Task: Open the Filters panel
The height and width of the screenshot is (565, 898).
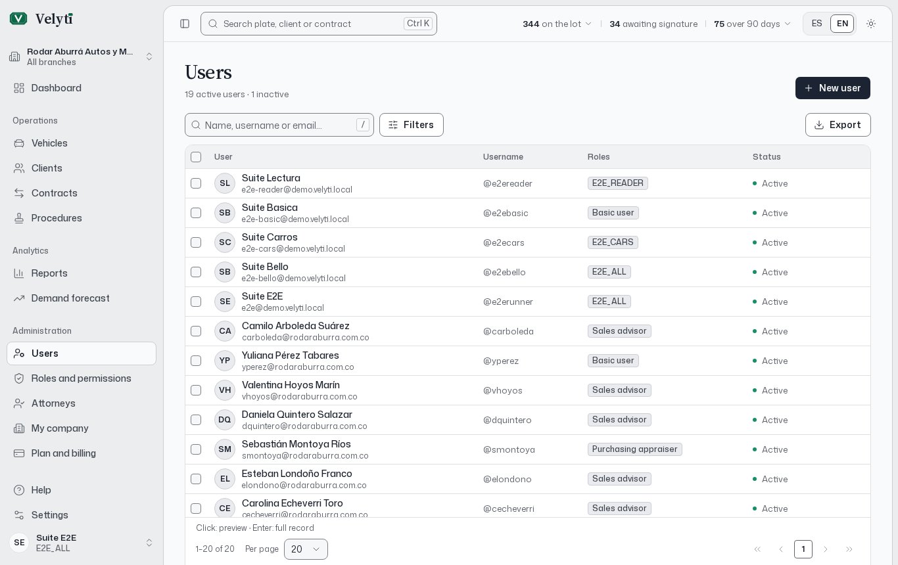Action: coord(412,125)
